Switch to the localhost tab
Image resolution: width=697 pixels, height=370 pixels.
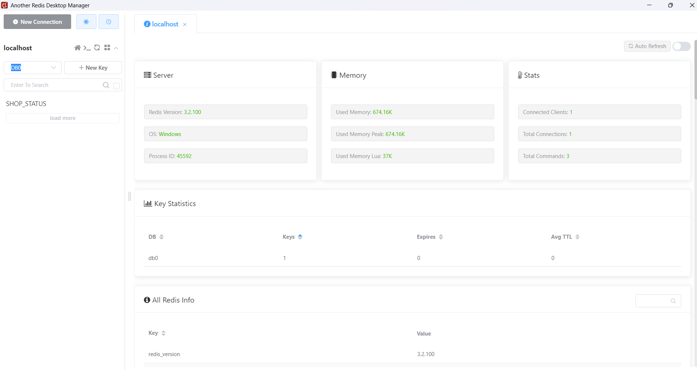point(165,24)
